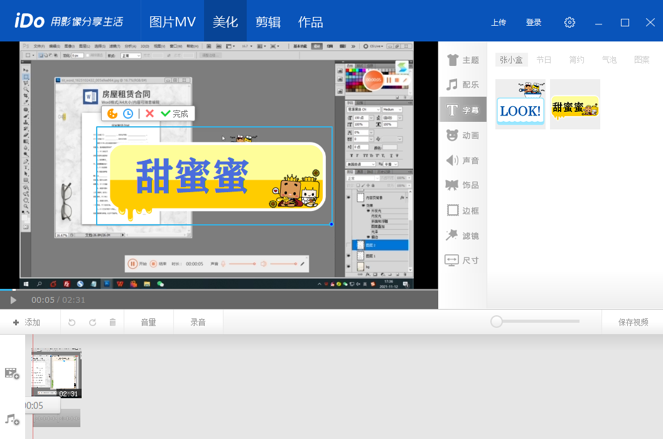Delete selected clip with trash icon

(112, 322)
